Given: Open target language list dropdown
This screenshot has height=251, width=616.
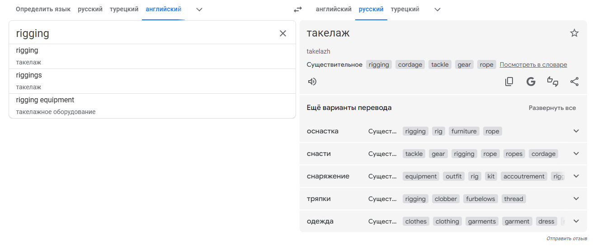Looking at the screenshot, I should click(x=437, y=9).
